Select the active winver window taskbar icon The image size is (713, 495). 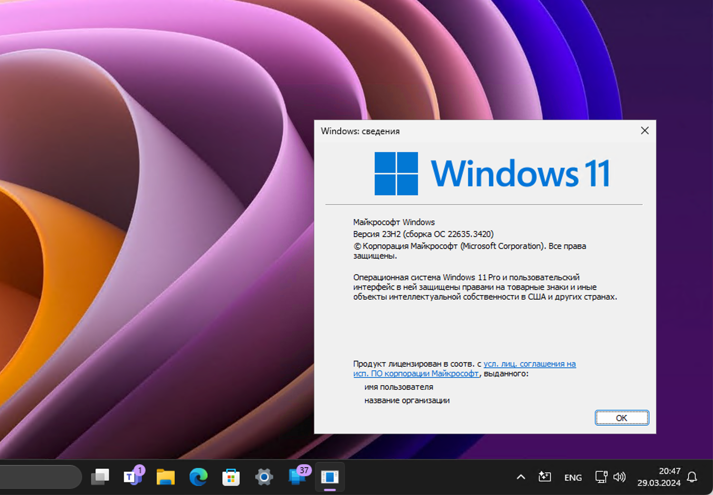click(329, 477)
